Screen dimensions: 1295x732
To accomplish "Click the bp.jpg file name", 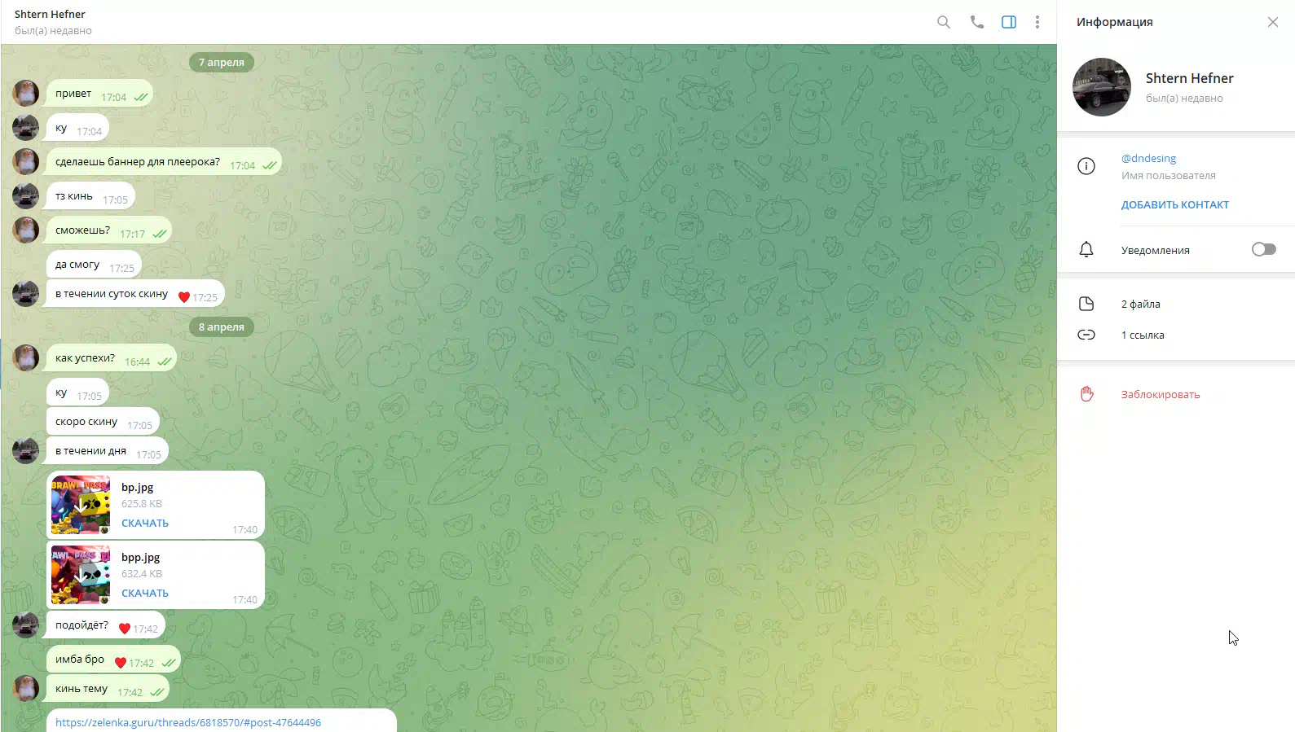I will [137, 487].
